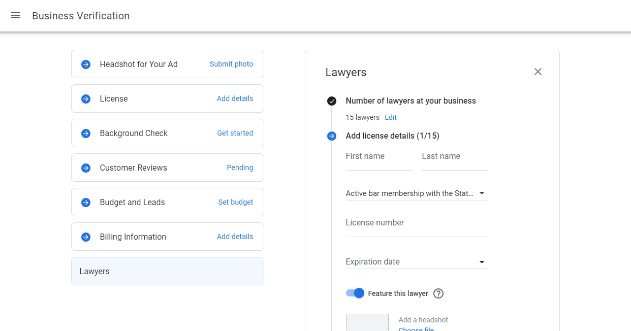The image size is (631, 331).
Task: Click the First name input field
Action: [378, 156]
